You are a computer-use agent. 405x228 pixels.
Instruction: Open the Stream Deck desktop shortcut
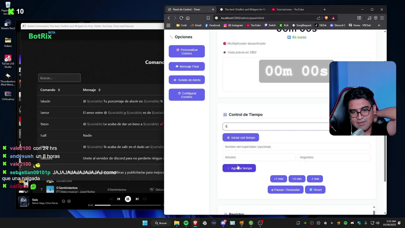[8, 25]
